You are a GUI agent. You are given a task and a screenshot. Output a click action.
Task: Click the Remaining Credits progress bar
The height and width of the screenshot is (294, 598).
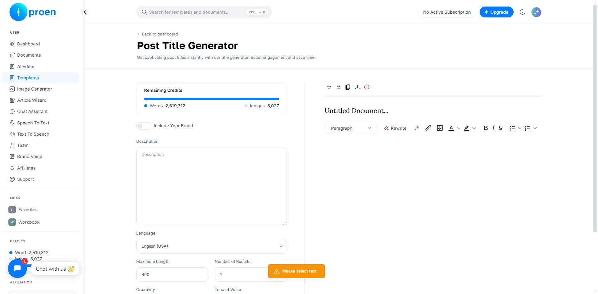pyautogui.click(x=211, y=99)
